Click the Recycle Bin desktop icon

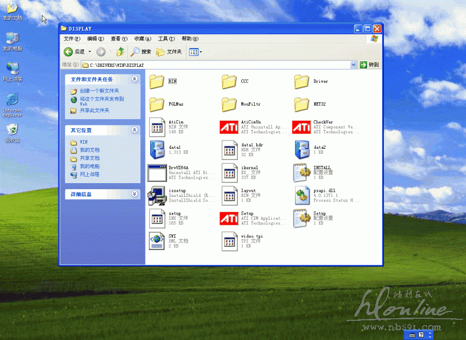pyautogui.click(x=12, y=130)
